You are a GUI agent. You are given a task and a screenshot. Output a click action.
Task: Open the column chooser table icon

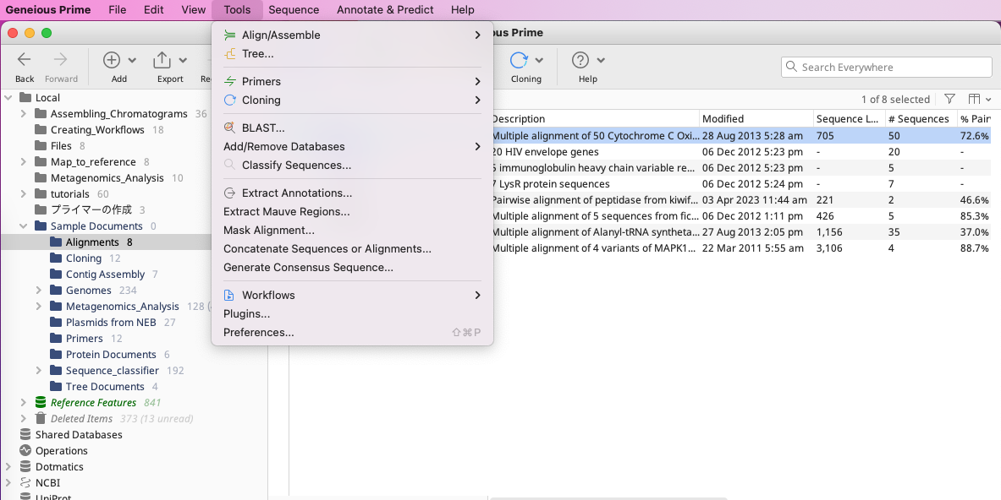pyautogui.click(x=975, y=100)
